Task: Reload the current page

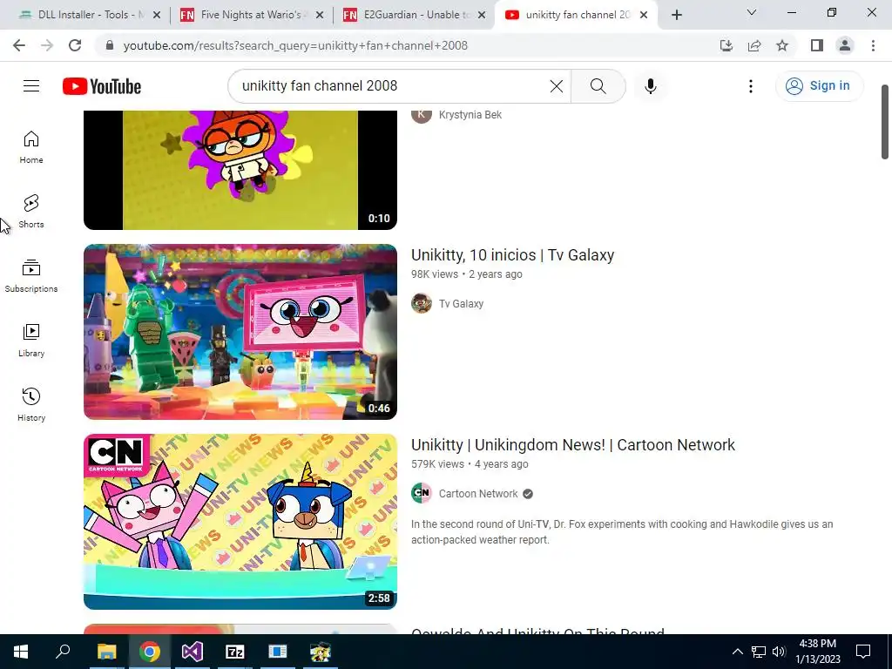Action: [x=75, y=45]
